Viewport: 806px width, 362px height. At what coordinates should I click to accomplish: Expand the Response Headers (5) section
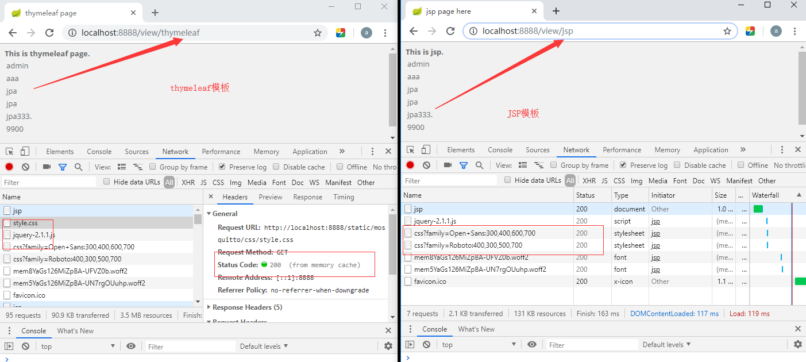[x=247, y=307]
